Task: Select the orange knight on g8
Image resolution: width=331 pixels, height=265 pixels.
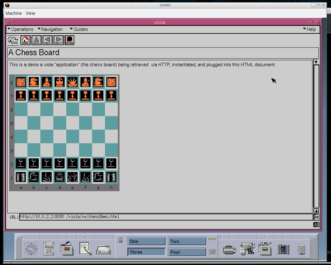Action: 98,82
